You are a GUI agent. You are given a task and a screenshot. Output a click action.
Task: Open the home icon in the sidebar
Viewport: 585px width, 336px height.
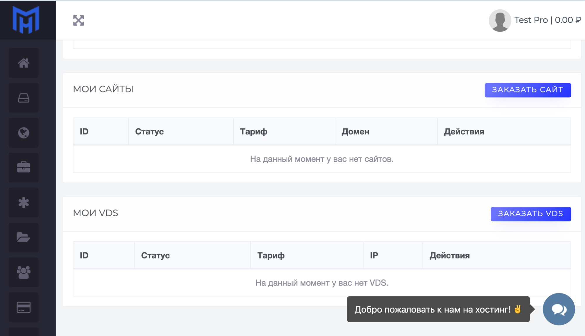point(24,63)
